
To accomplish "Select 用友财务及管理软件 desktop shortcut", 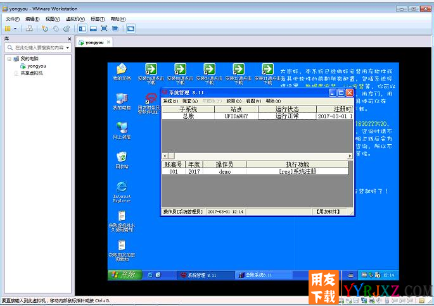I will click(149, 103).
